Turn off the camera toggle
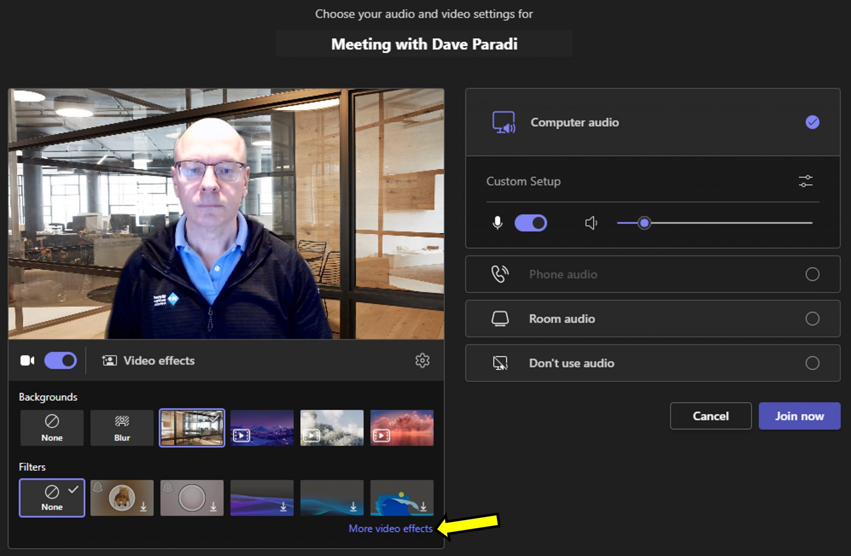 60,360
